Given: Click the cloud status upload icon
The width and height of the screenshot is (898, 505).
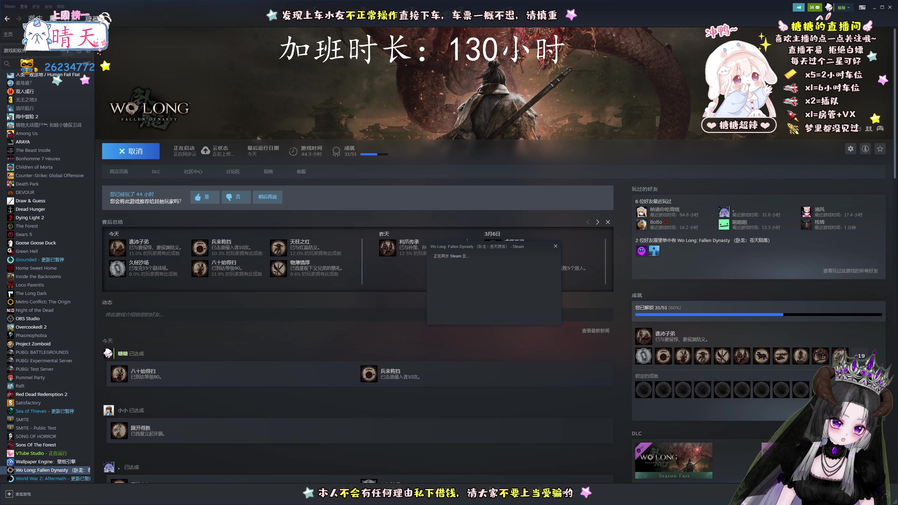Looking at the screenshot, I should (206, 151).
